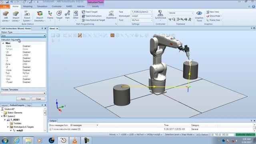
Task: Click the Zone argument value z100
Action: pyautogui.click(x=25, y=64)
